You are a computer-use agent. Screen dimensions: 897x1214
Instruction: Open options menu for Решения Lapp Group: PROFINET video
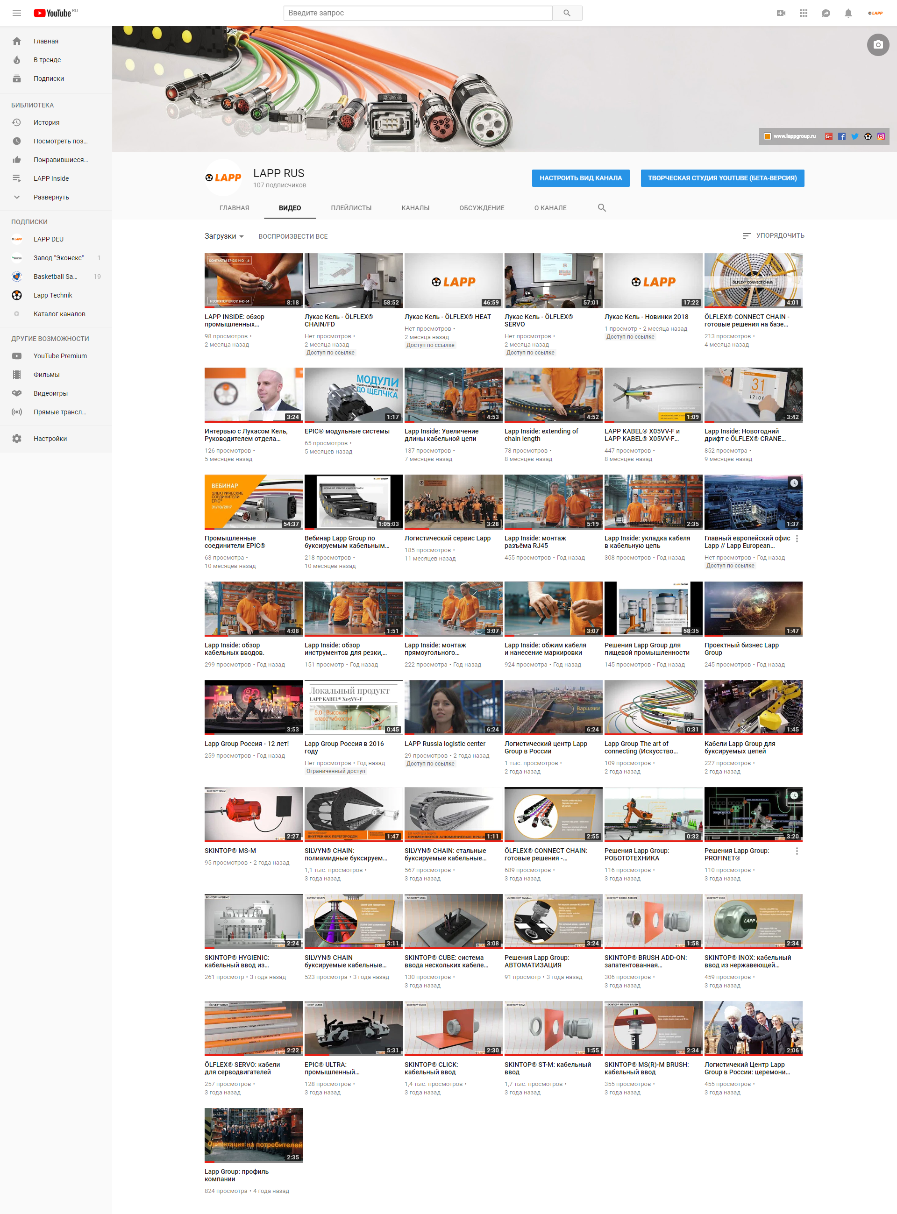click(x=797, y=852)
